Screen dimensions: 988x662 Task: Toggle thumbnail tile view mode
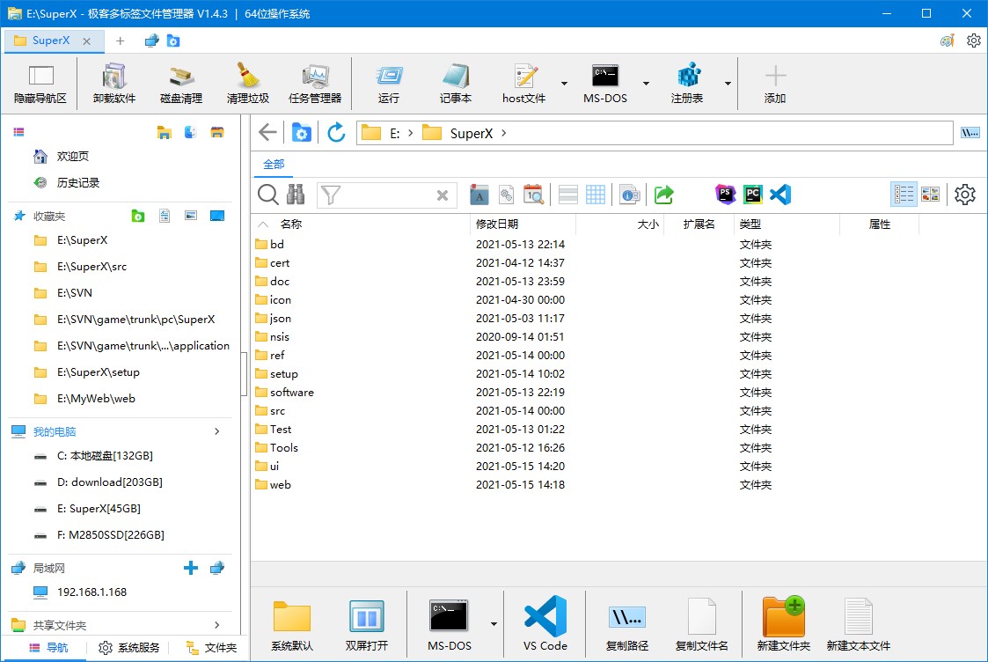pyautogui.click(x=930, y=195)
